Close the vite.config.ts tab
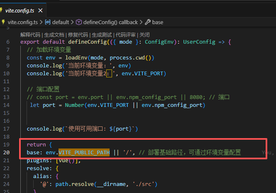 click(x=40, y=10)
